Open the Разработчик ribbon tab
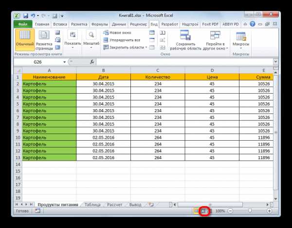Viewport: 292px width, 228px height. [170, 24]
